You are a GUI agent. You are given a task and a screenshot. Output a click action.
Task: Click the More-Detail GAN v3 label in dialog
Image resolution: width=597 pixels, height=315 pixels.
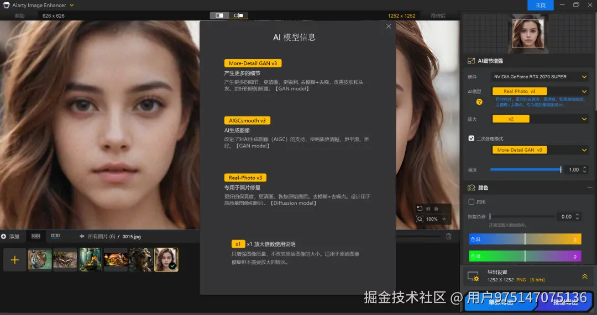253,63
